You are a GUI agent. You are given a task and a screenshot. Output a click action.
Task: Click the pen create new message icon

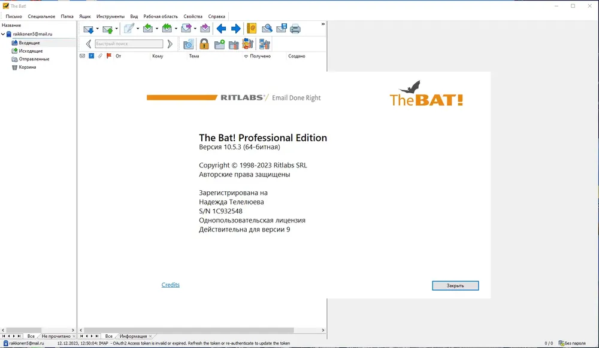(x=129, y=29)
